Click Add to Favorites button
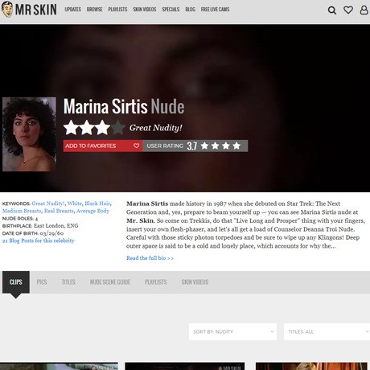The image size is (370, 370). tap(103, 146)
